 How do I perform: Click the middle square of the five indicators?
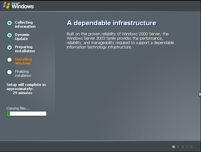pyautogui.click(x=183, y=147)
